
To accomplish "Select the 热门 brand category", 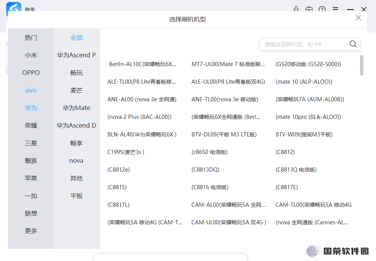I will pyautogui.click(x=31, y=38).
